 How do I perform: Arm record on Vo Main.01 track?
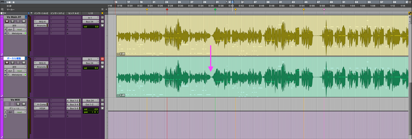click(x=7, y=21)
